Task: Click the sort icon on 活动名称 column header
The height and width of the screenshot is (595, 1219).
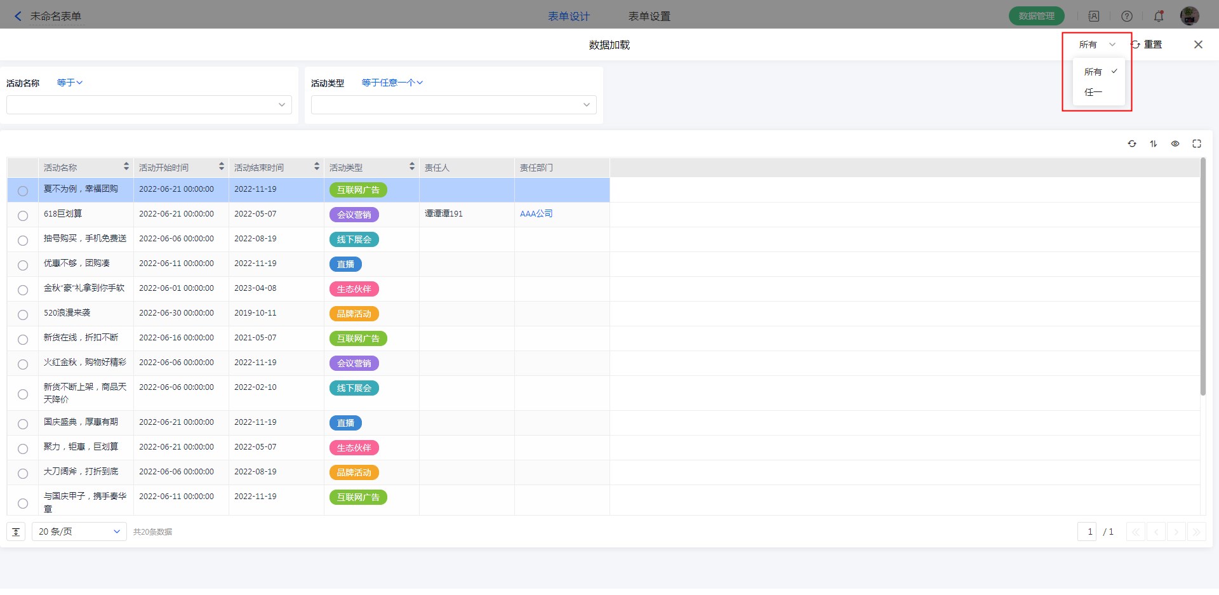Action: [x=126, y=167]
